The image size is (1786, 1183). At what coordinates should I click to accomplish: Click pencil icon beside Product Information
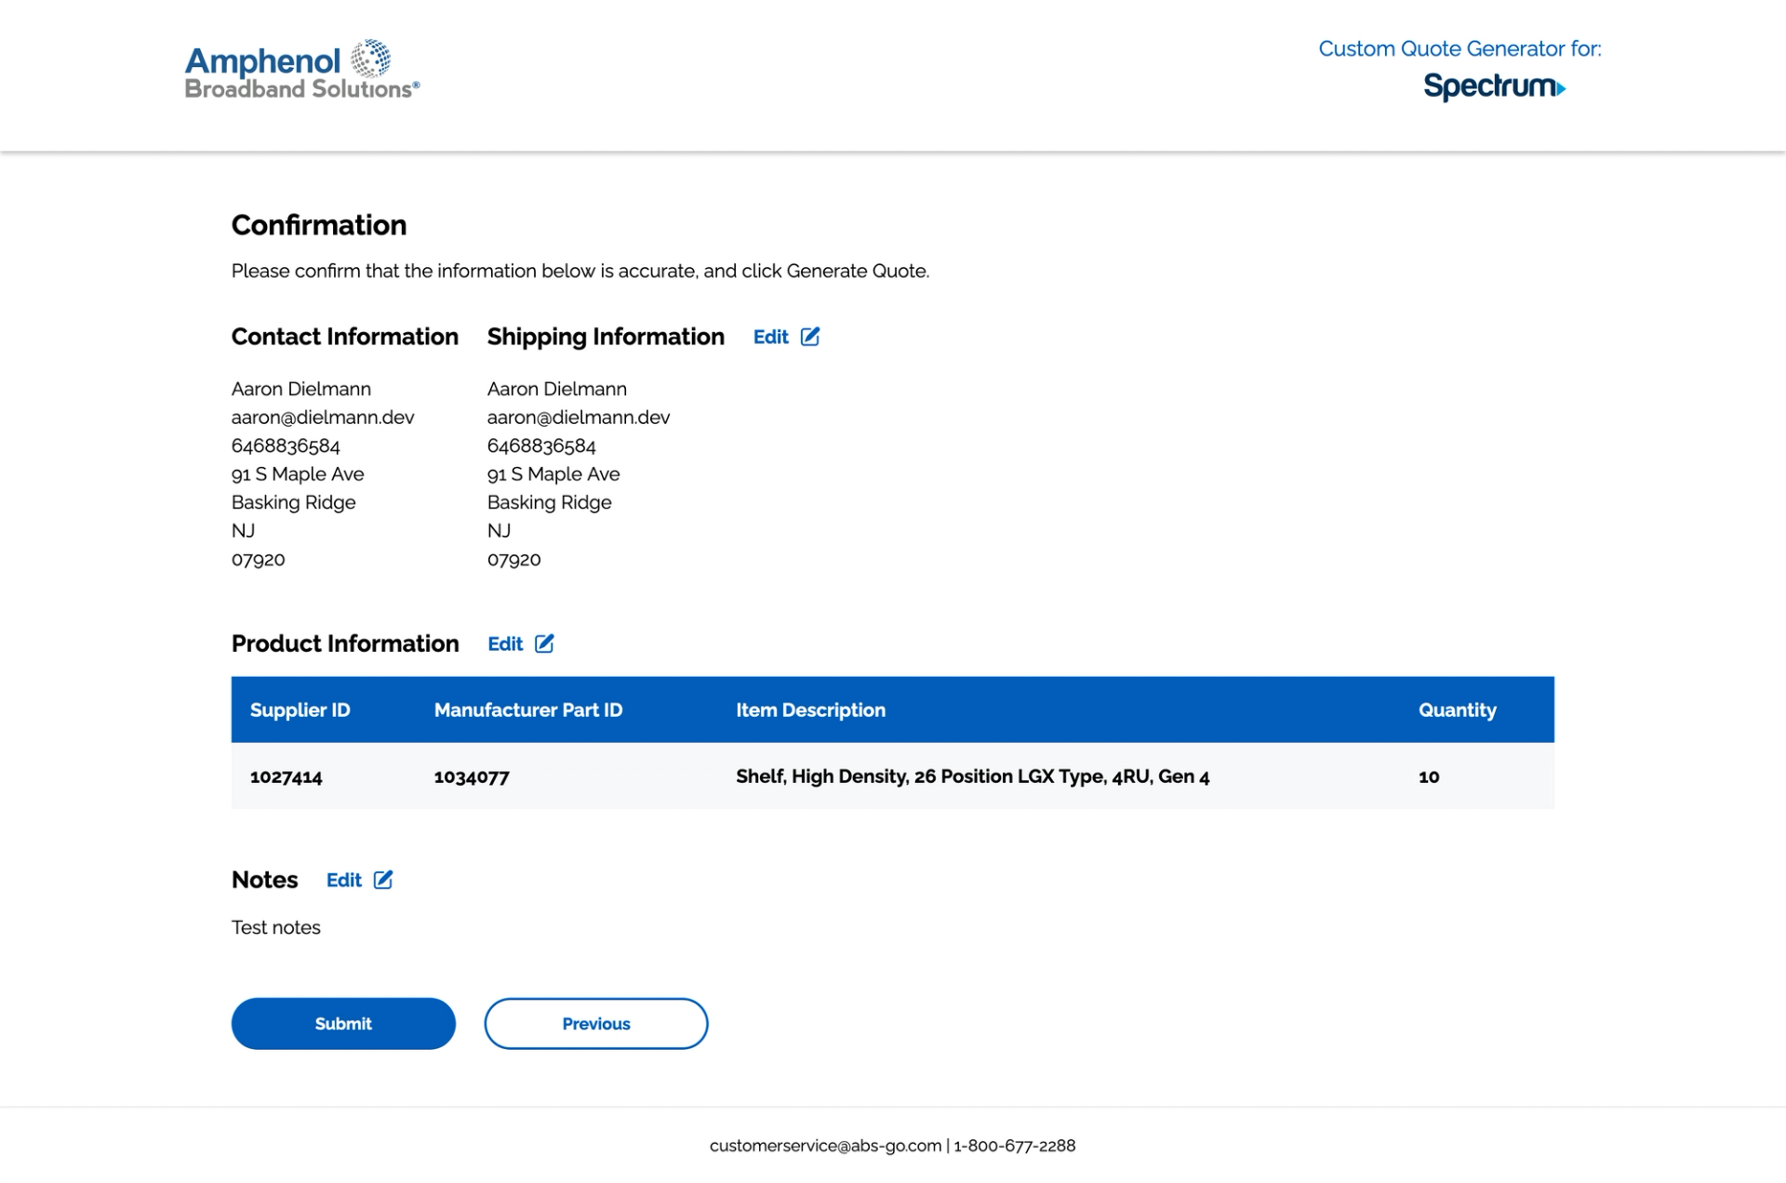click(x=544, y=644)
